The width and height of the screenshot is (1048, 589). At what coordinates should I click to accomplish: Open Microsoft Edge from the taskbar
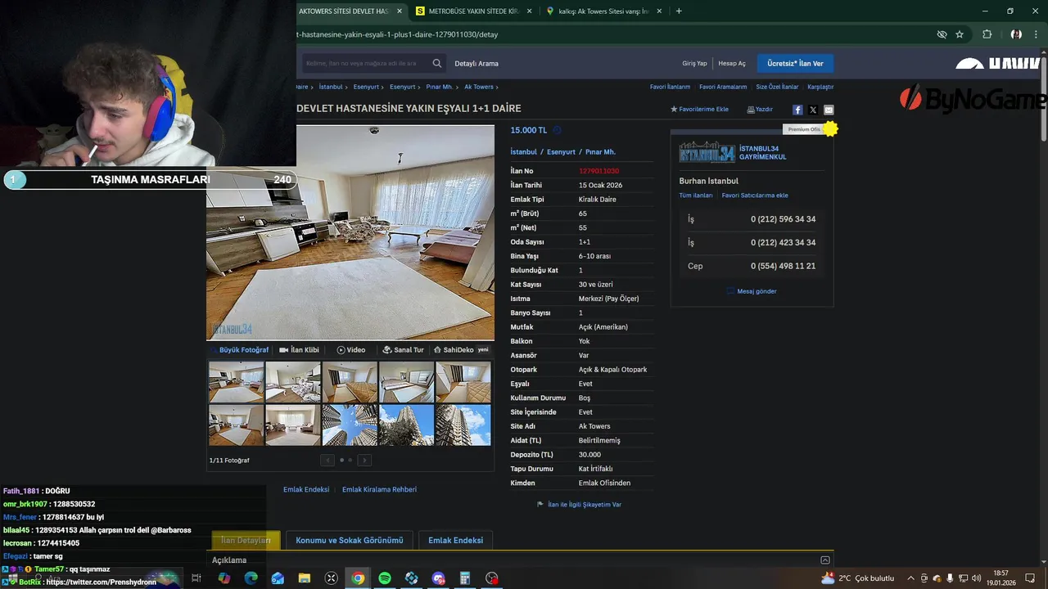pyautogui.click(x=251, y=578)
